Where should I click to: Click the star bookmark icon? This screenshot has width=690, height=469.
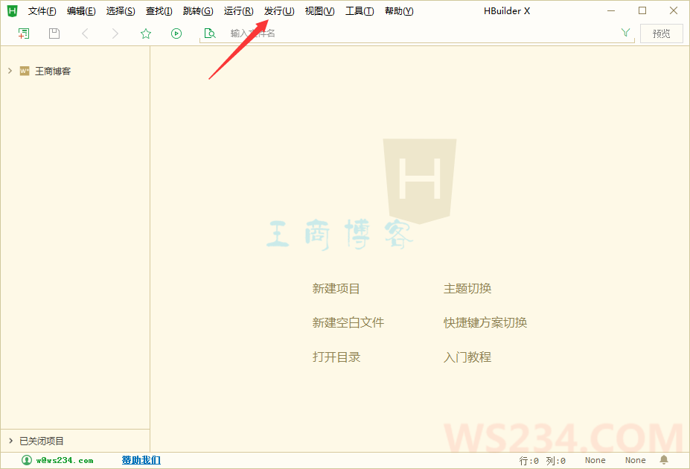(x=146, y=33)
